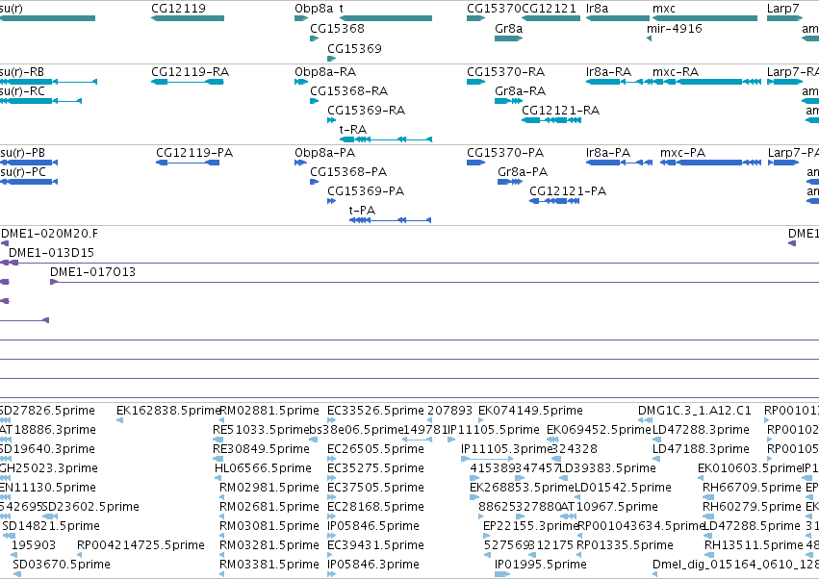Click the mxc gene label
The image size is (819, 579).
pyautogui.click(x=663, y=9)
